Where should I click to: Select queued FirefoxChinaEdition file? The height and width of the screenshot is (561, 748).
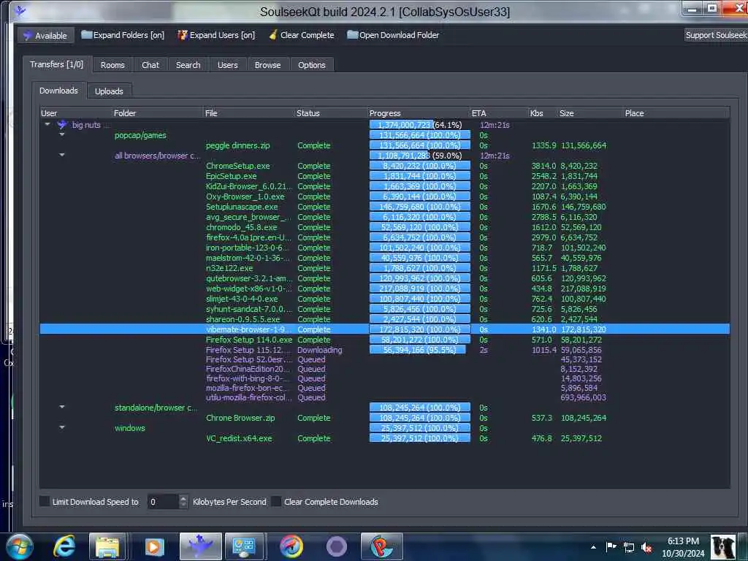(248, 369)
